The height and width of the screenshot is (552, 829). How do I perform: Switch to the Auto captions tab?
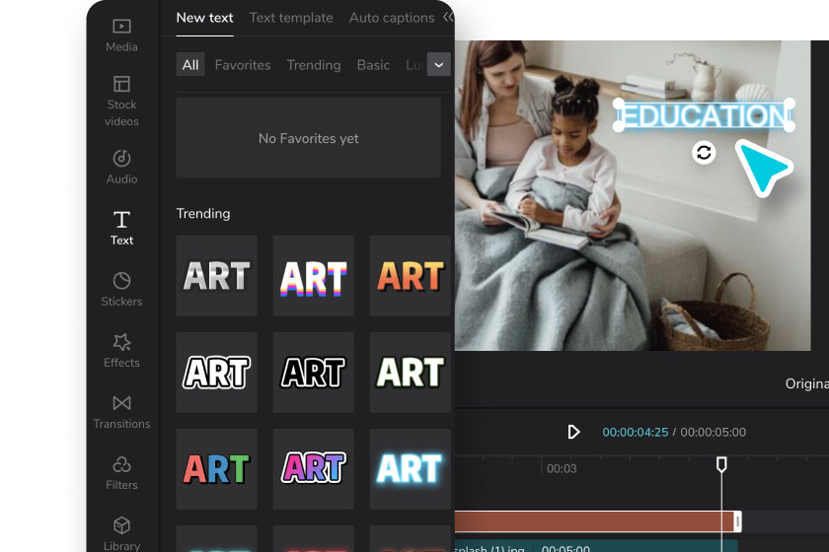(392, 18)
